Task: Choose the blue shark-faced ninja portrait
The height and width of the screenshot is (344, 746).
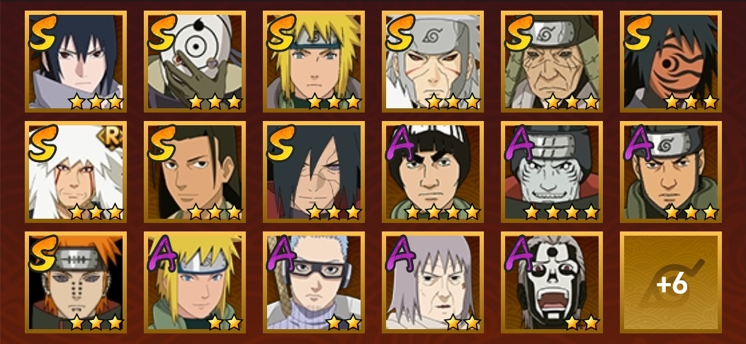Action: point(551,172)
